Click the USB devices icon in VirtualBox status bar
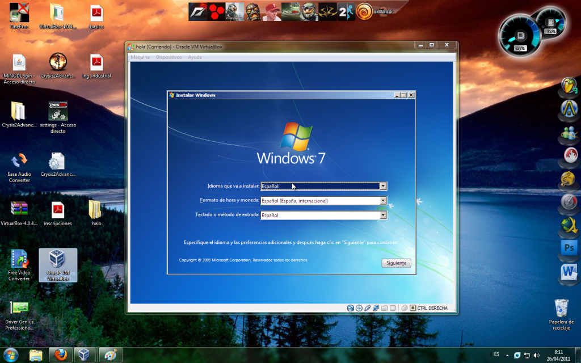 coord(367,308)
